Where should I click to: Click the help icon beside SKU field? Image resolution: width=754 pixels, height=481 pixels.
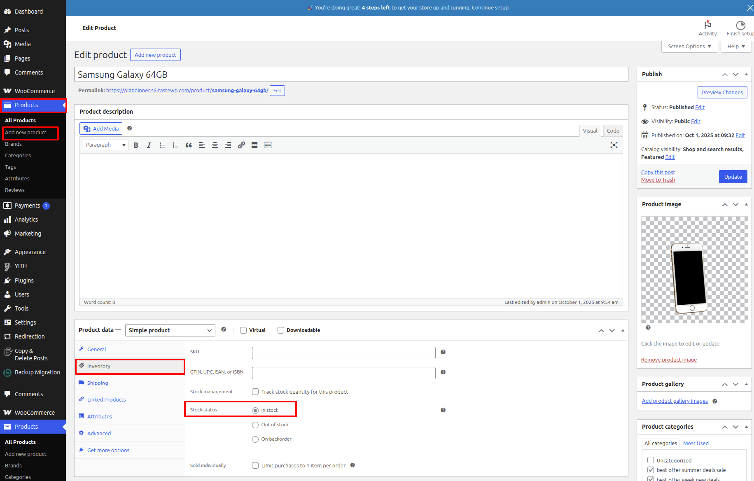click(x=443, y=352)
